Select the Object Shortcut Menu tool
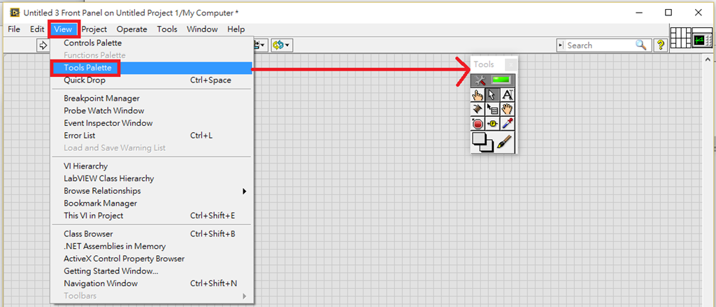This screenshot has width=716, height=307. pos(492,109)
